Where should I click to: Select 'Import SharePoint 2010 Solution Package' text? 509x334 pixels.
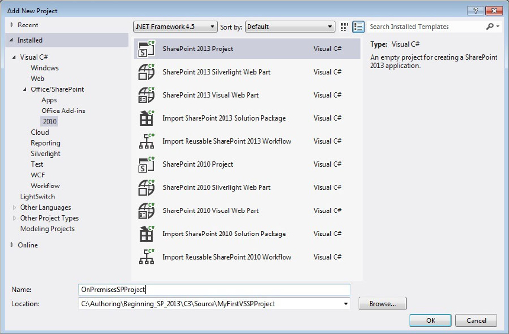coord(224,234)
